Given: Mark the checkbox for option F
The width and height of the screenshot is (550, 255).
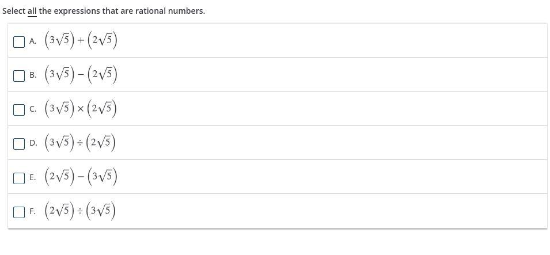Looking at the screenshot, I should [19, 212].
